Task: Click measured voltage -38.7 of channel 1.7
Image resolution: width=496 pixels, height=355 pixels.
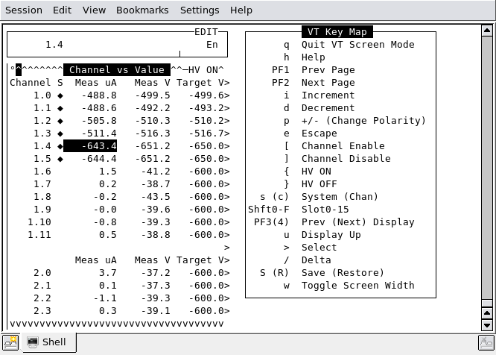Action: point(156,184)
